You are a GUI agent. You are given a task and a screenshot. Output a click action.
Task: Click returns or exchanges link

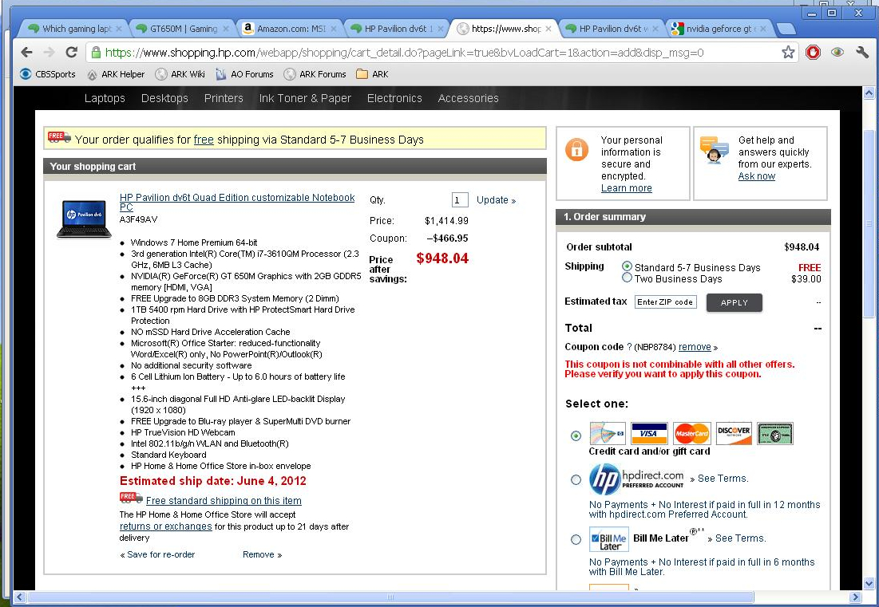coord(166,526)
